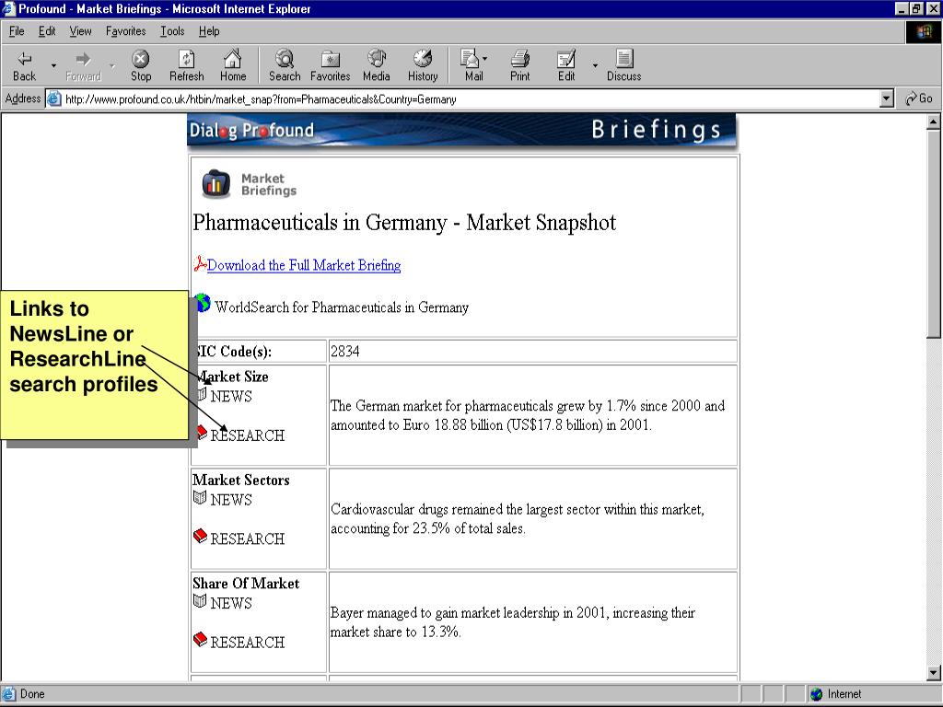
Task: Click the scrollbar down arrow
Action: point(934,673)
